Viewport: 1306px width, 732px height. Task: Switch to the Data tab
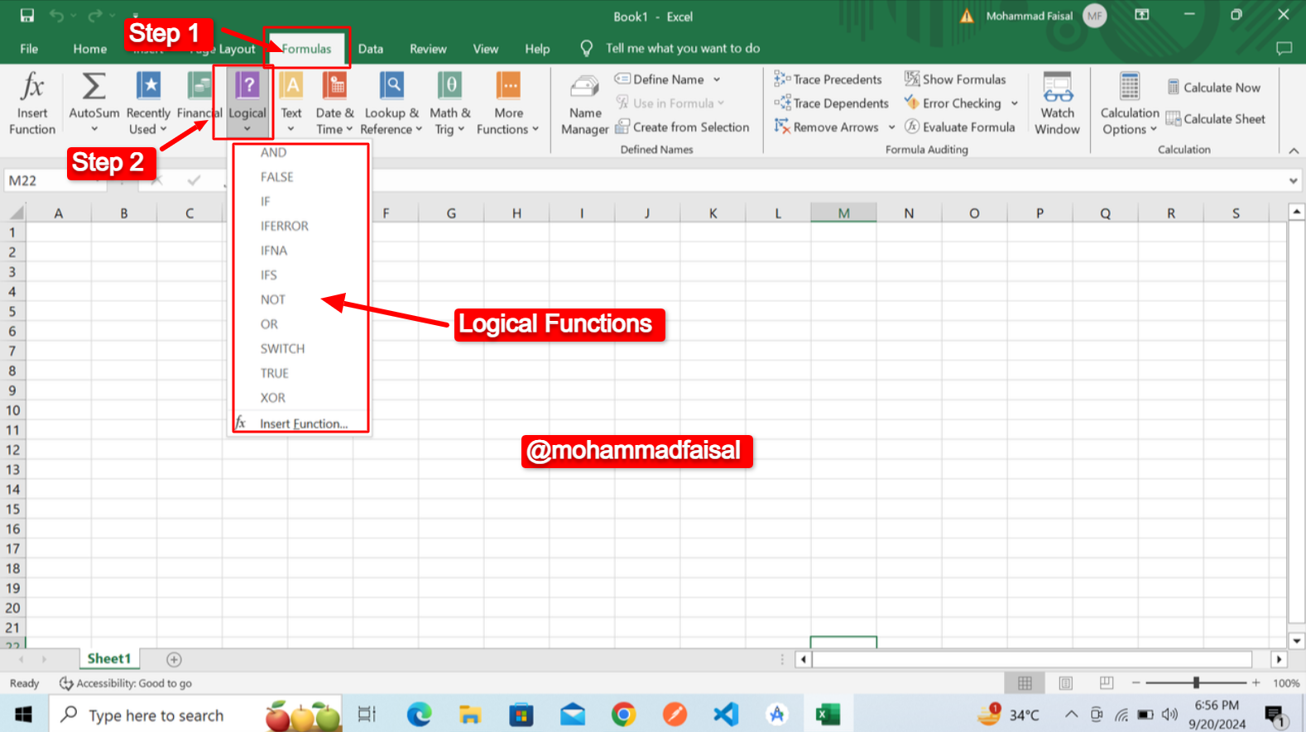click(x=371, y=49)
